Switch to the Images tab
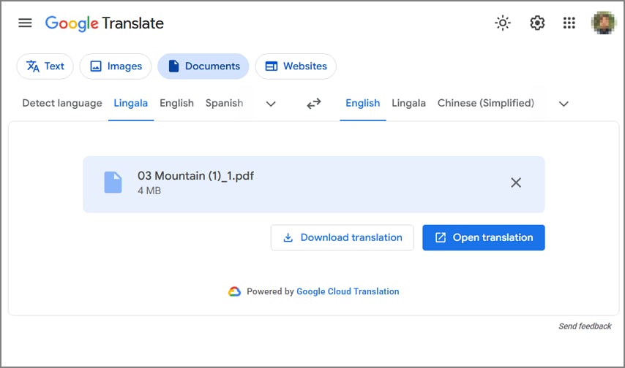The image size is (625, 368). [x=116, y=66]
